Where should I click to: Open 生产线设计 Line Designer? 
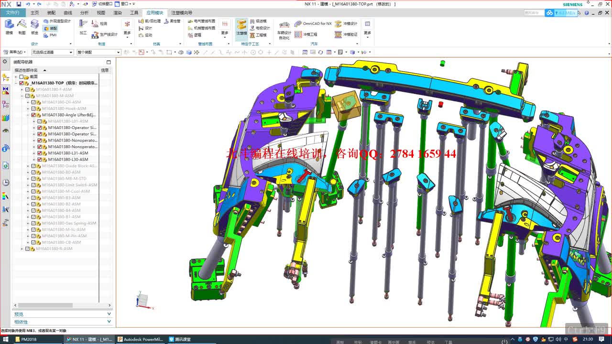pyautogui.click(x=105, y=34)
